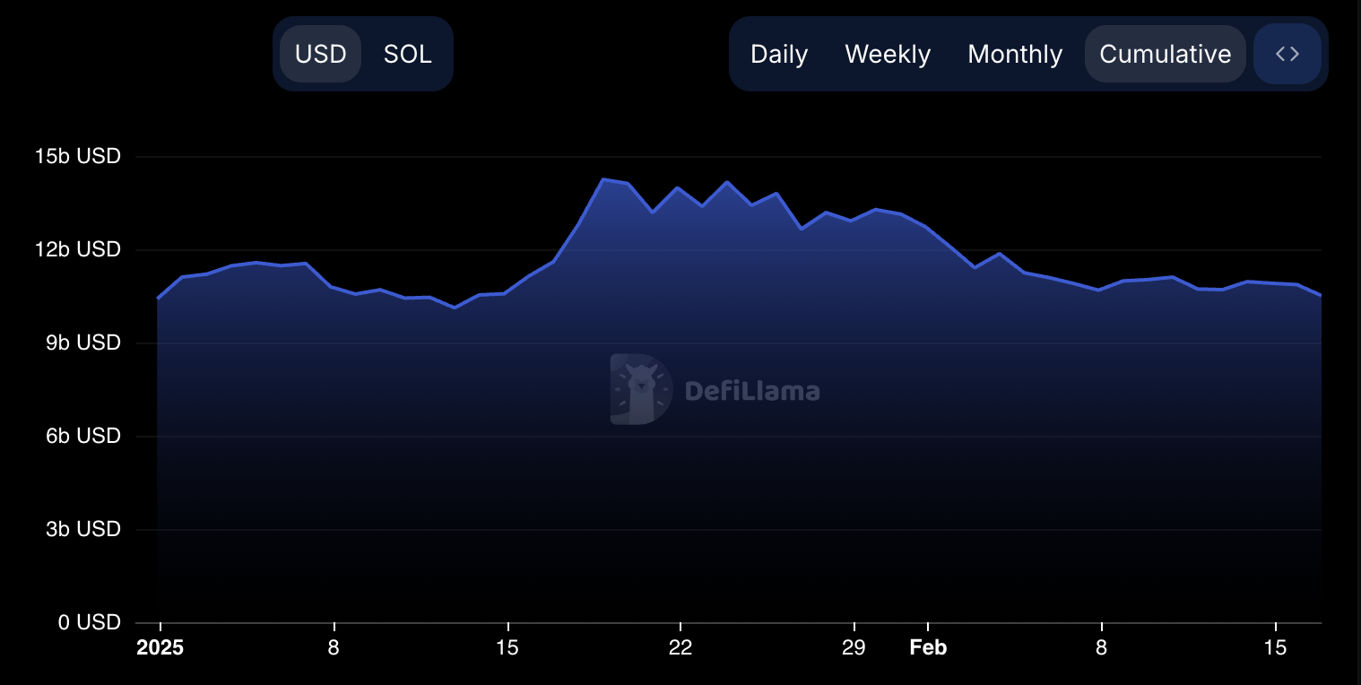
Task: Select USD denomination
Action: 320,55
